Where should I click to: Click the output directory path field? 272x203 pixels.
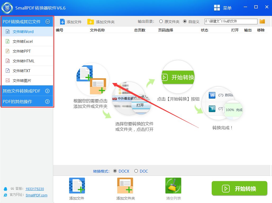tap(231, 21)
